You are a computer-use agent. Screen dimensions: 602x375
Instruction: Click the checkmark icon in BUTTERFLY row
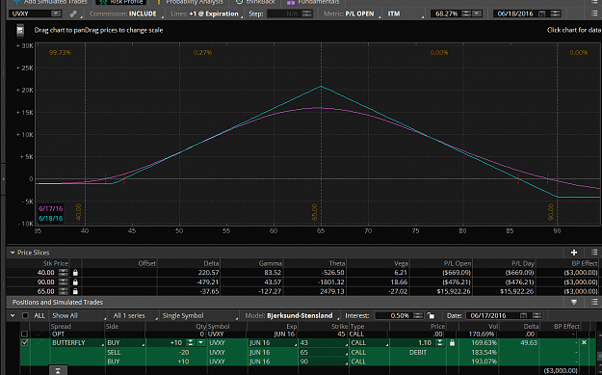[39, 342]
